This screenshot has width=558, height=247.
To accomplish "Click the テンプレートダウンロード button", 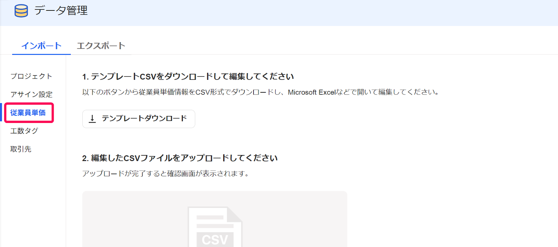I will pos(139,119).
